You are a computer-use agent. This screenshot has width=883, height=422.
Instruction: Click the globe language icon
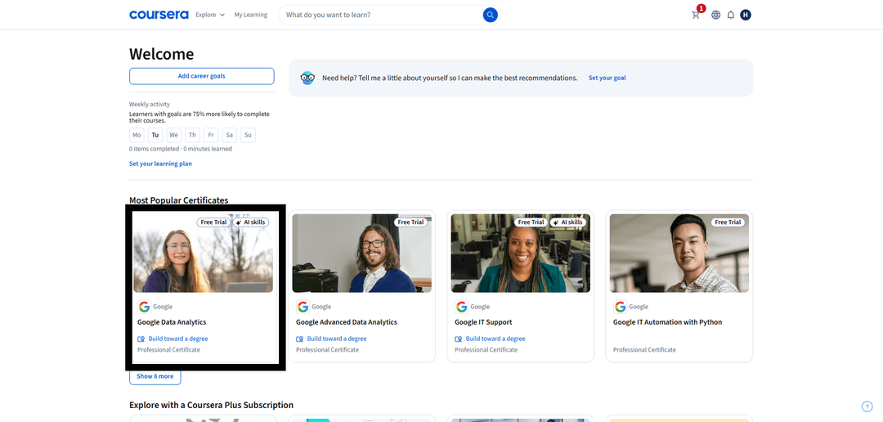pyautogui.click(x=715, y=16)
